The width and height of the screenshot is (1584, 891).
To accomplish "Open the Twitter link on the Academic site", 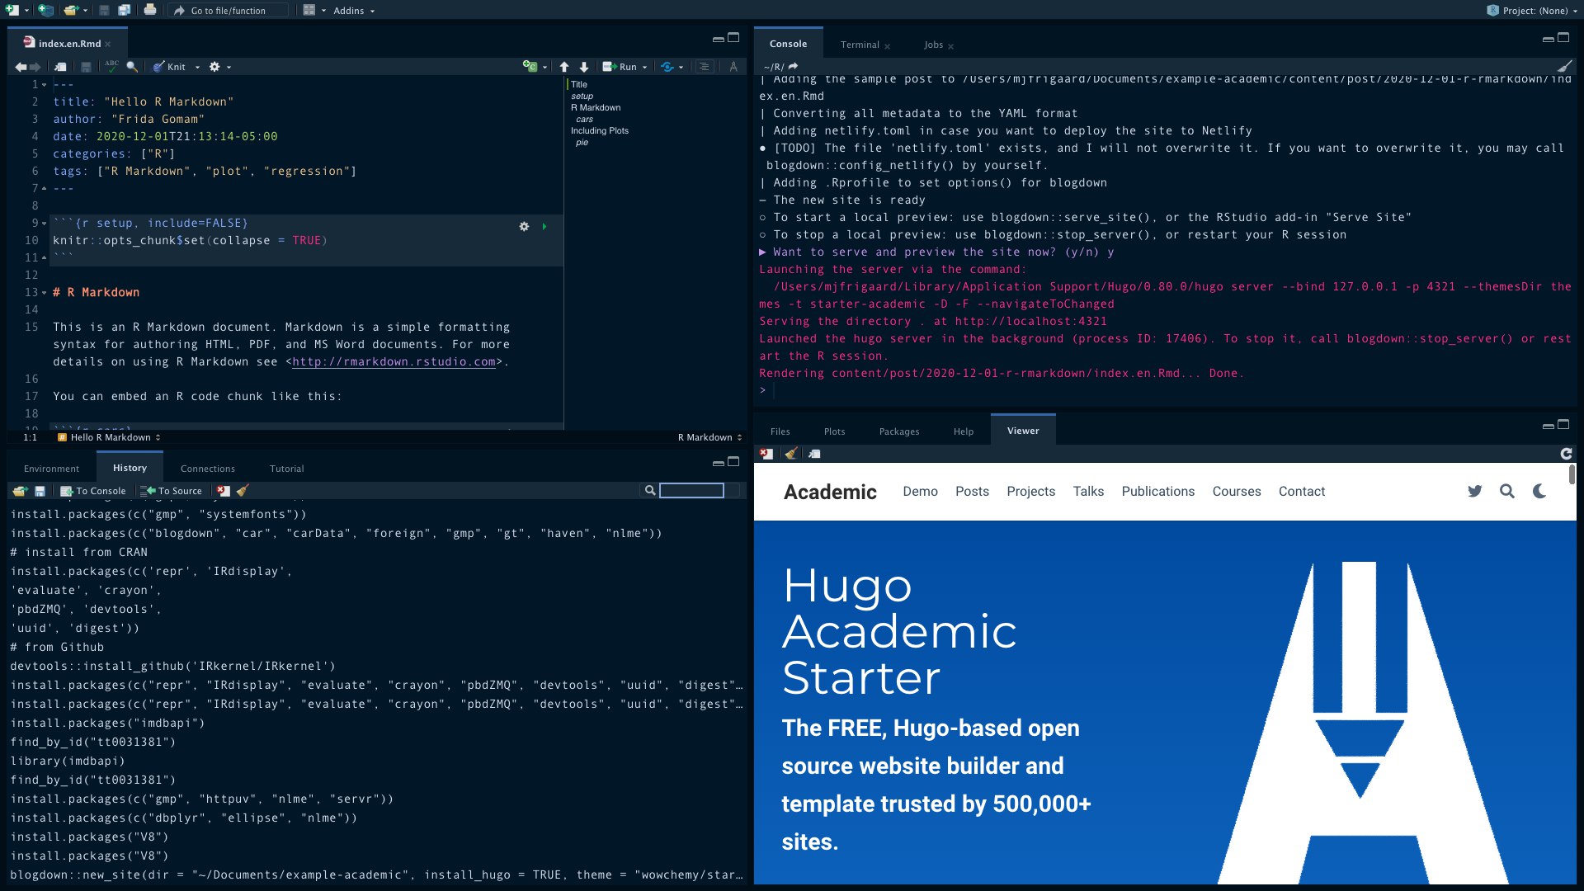I will click(1475, 492).
